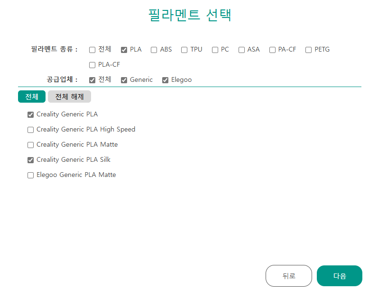This screenshot has width=378, height=290.
Task: Select Creality Generic PLA High Speed
Action: point(30,130)
